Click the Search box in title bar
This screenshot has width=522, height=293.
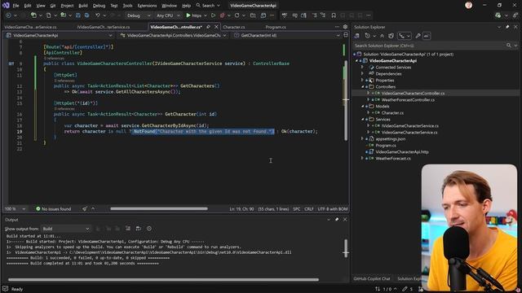[208, 6]
